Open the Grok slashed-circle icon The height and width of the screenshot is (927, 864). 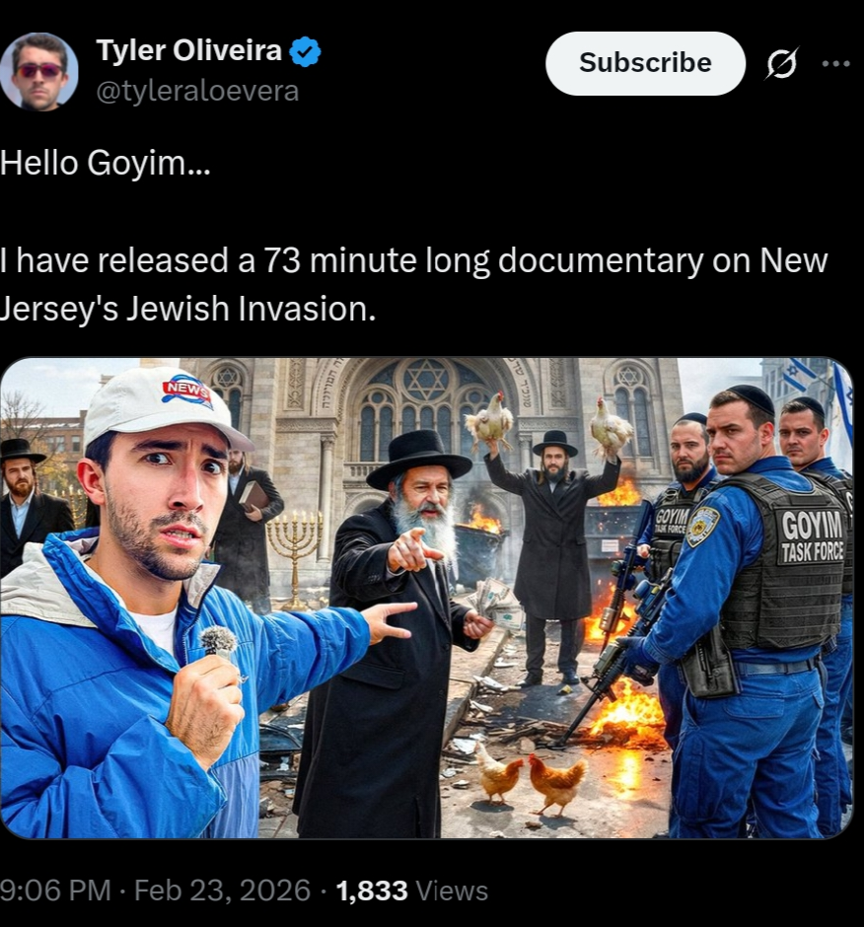(x=782, y=63)
